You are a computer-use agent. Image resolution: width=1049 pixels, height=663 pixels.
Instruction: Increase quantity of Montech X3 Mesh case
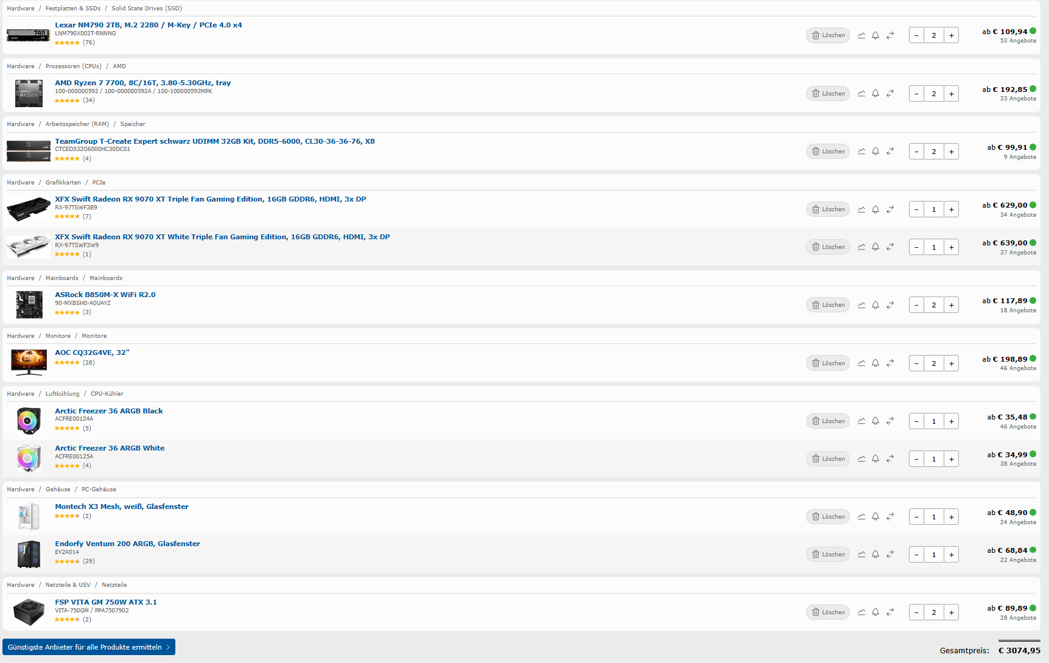952,517
